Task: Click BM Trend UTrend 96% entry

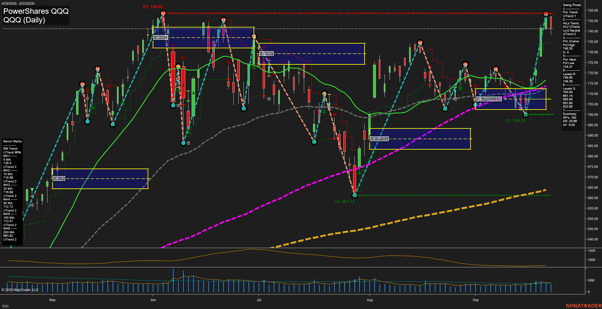Action: [12, 151]
